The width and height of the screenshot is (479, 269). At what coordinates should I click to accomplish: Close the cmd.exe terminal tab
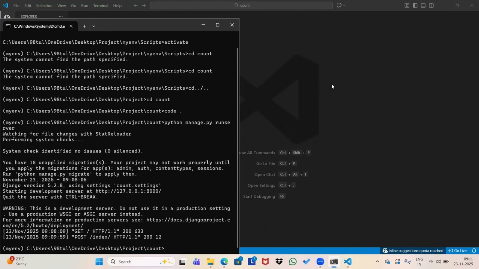coord(71,26)
